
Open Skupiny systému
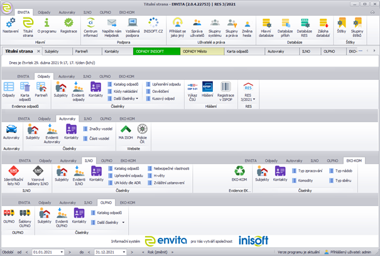click(x=215, y=28)
